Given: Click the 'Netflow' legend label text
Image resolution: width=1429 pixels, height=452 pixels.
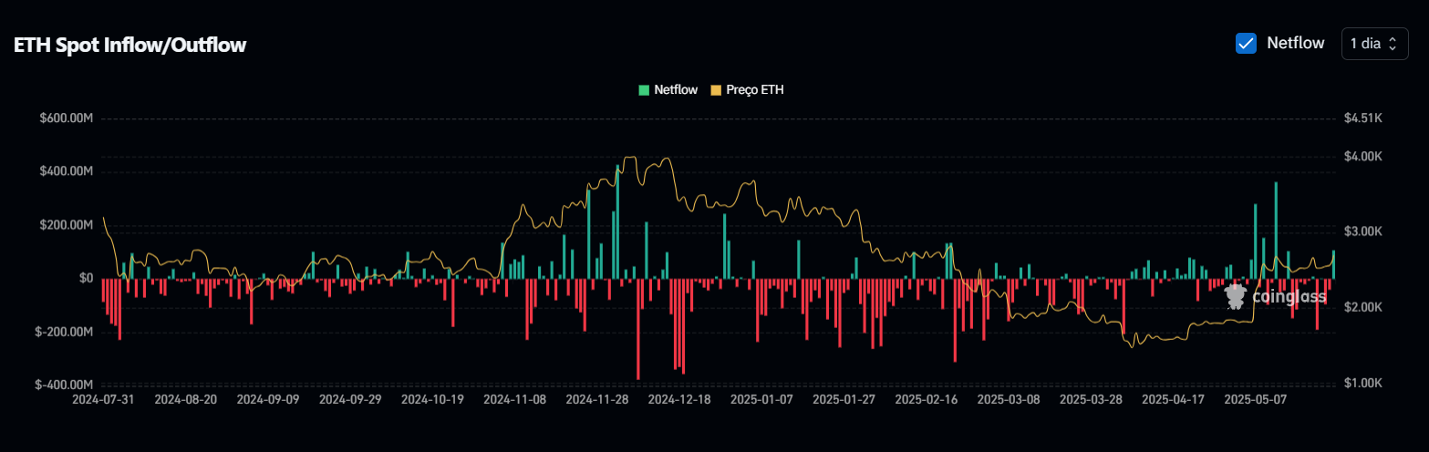Looking at the screenshot, I should (x=676, y=90).
